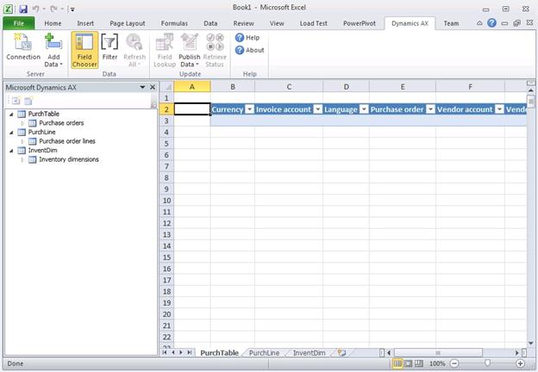Open the Formulas tab

[174, 23]
